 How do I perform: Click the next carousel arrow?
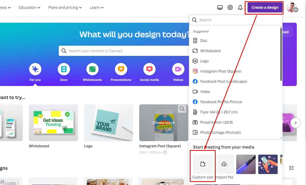click(x=296, y=123)
